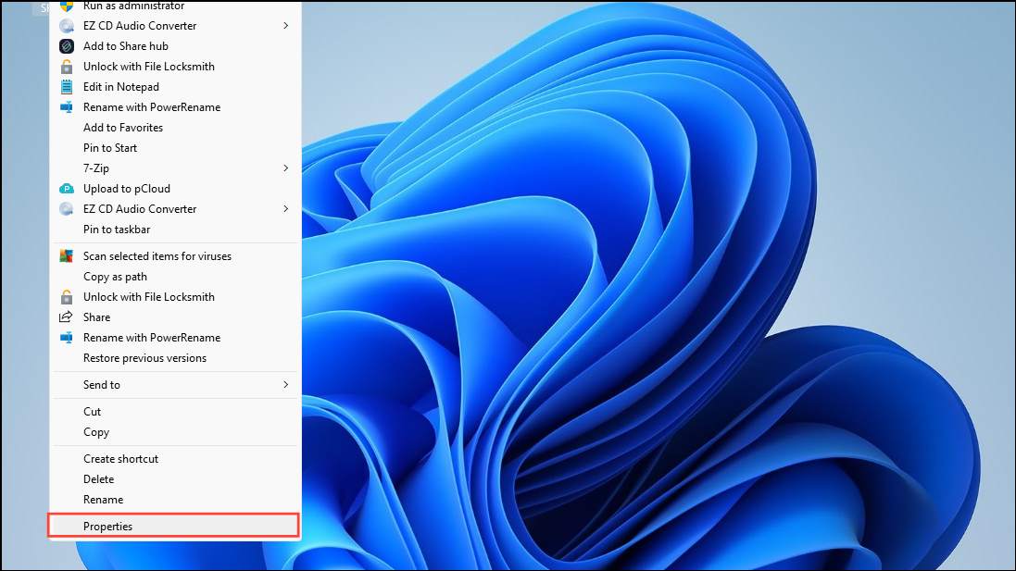Select the Run as administrator shield icon
The width and height of the screenshot is (1016, 571).
coord(66,6)
